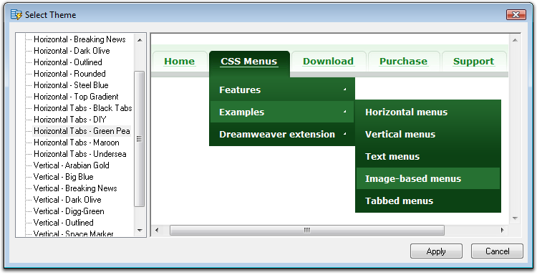Pick Vertical - Dark Olive theme
This screenshot has width=537, height=275.
(x=67, y=200)
